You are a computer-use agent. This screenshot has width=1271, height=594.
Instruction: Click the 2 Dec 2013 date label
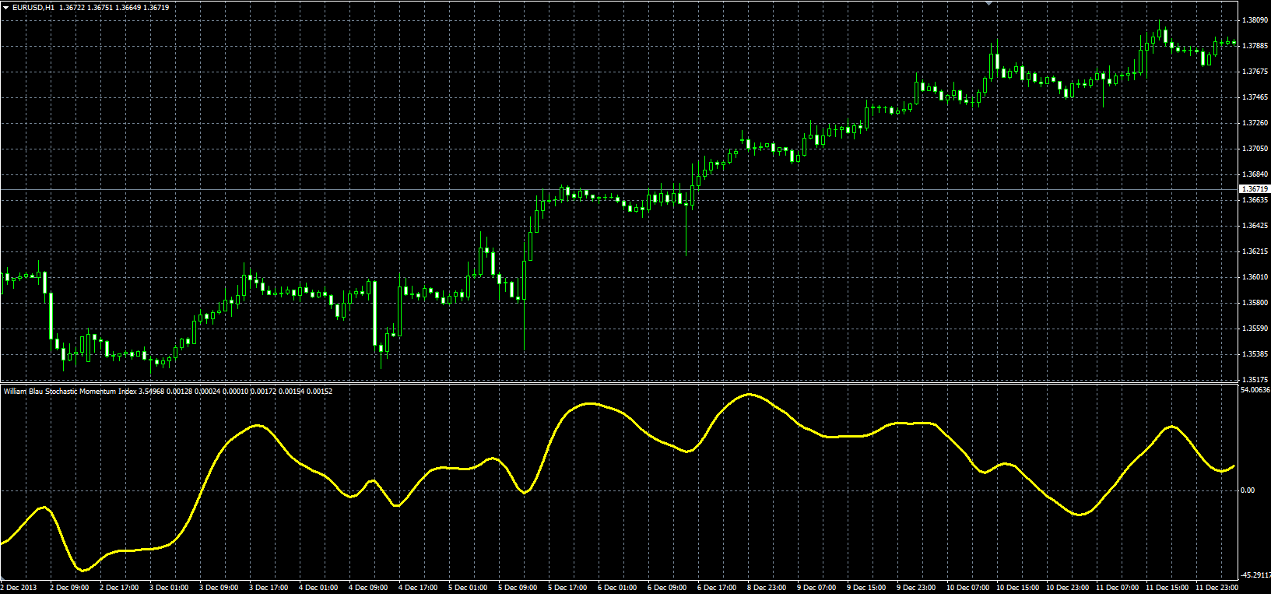pos(19,588)
